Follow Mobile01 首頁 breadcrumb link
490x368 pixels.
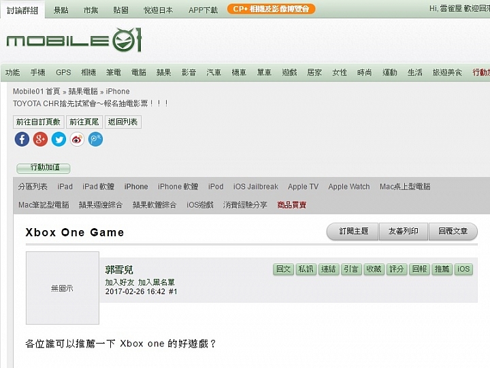36,92
